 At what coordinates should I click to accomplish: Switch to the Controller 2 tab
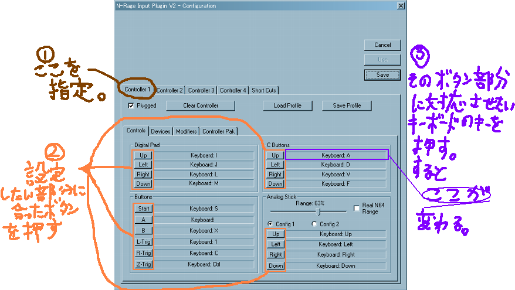click(x=170, y=90)
